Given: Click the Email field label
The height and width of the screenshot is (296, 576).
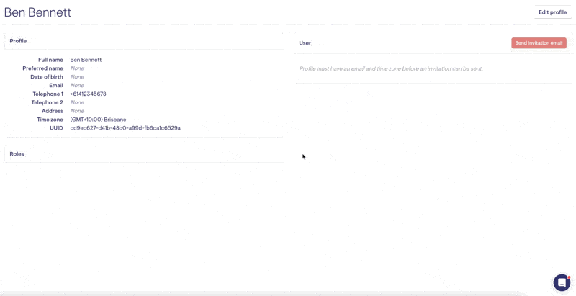Looking at the screenshot, I should click(x=56, y=86).
